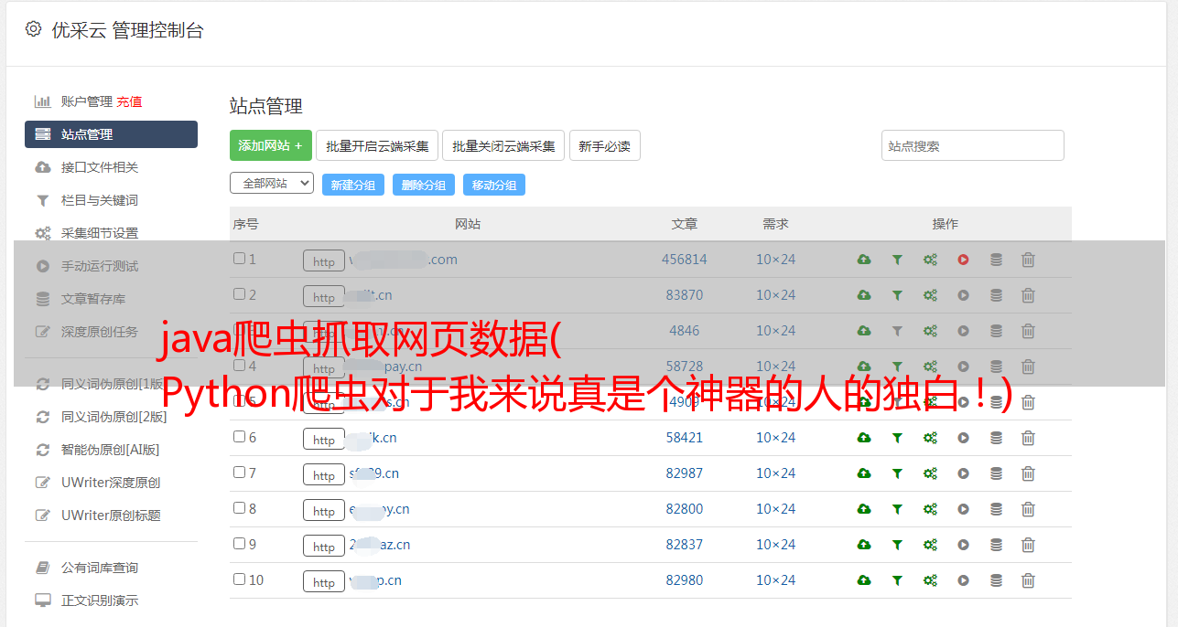Click play icon in row 7
The image size is (1178, 627).
963,473
